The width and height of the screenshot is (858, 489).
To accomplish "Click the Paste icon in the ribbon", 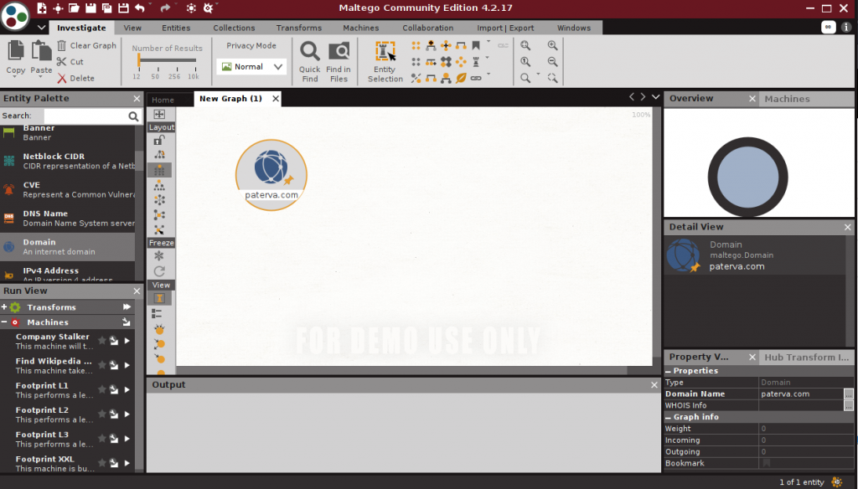I will (41, 51).
